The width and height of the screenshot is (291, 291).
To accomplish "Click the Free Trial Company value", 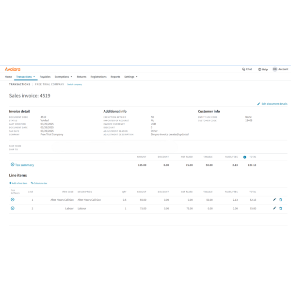I will [52, 134].
